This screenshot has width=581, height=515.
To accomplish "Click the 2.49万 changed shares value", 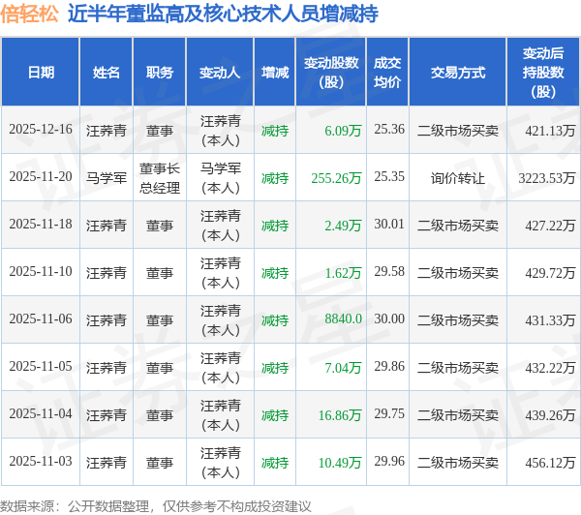I will (x=343, y=226).
